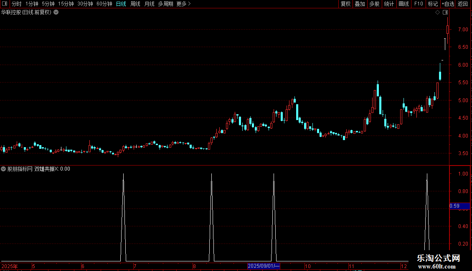This screenshot has width=472, height=271.
Task: Click the 2025年 label on time axis
Action: pos(10,266)
